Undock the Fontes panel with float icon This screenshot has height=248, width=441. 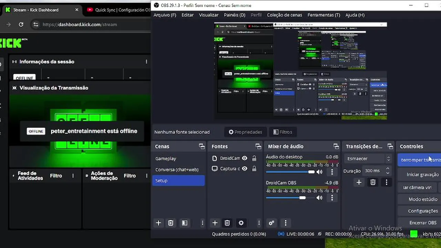258,146
